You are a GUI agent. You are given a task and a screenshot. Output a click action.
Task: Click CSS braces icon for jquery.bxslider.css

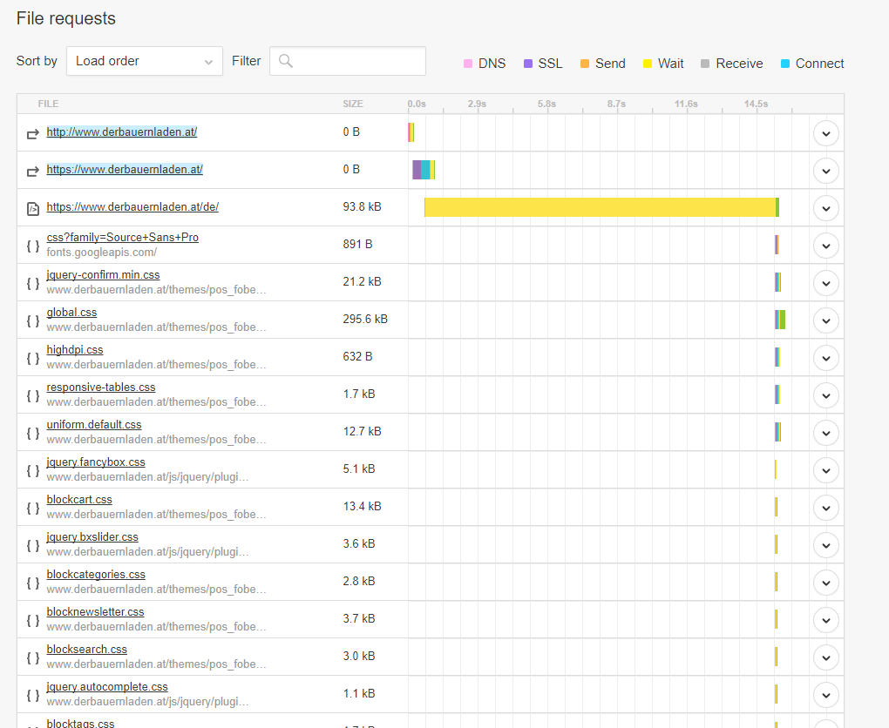(33, 545)
